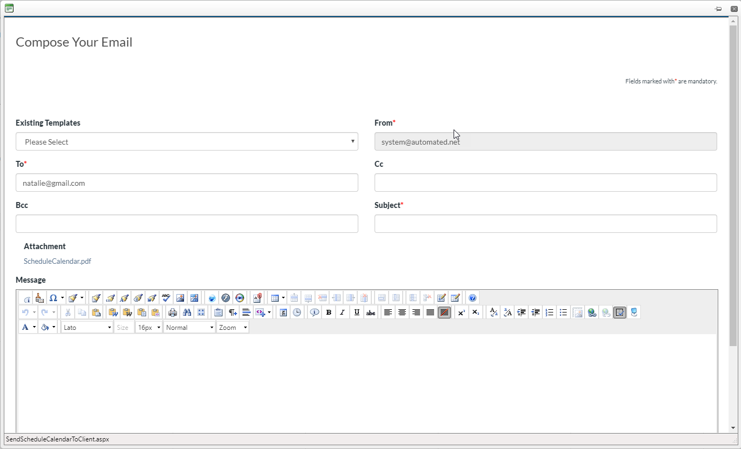Open the font color picker
Screen dimensions: 741x449
click(x=25, y=327)
